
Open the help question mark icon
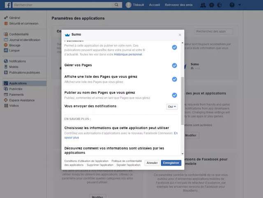232,5
